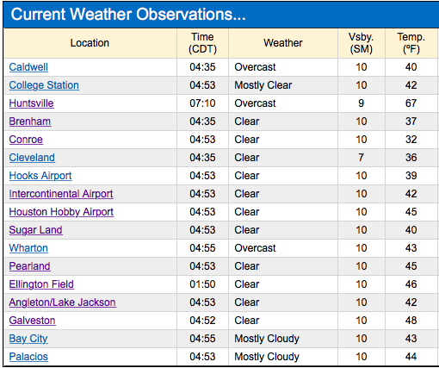Open the College Station link
This screenshot has width=439, height=368.
click(44, 85)
